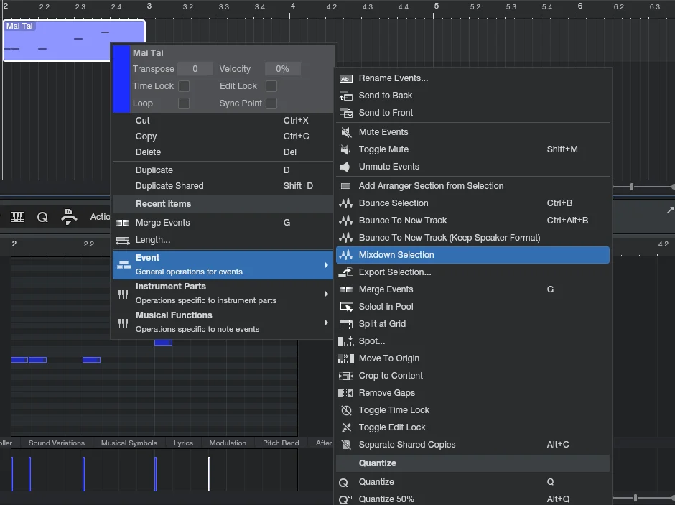Expand the Instrument Parts submenu
Screen dimensions: 675x505
(223, 294)
